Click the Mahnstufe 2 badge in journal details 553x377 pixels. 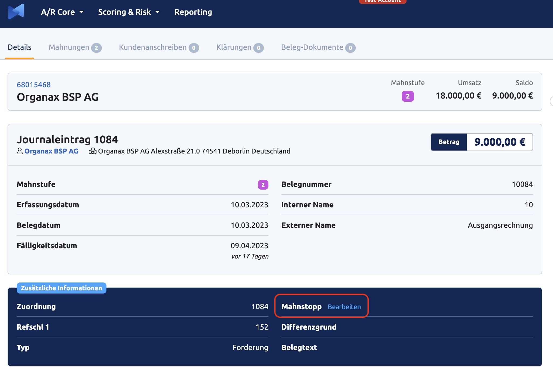click(263, 185)
